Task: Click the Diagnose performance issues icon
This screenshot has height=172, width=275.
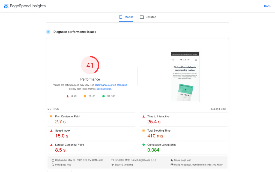Action: [x=48, y=32]
